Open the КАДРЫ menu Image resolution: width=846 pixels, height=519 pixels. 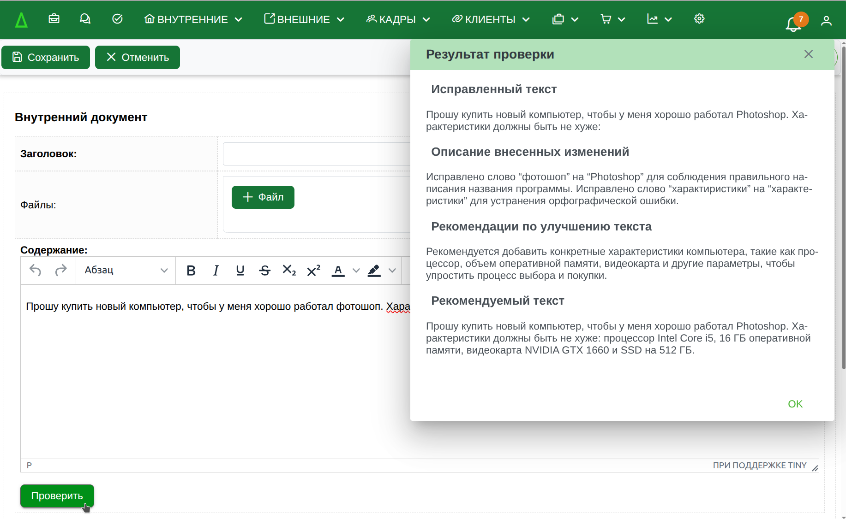(398, 19)
